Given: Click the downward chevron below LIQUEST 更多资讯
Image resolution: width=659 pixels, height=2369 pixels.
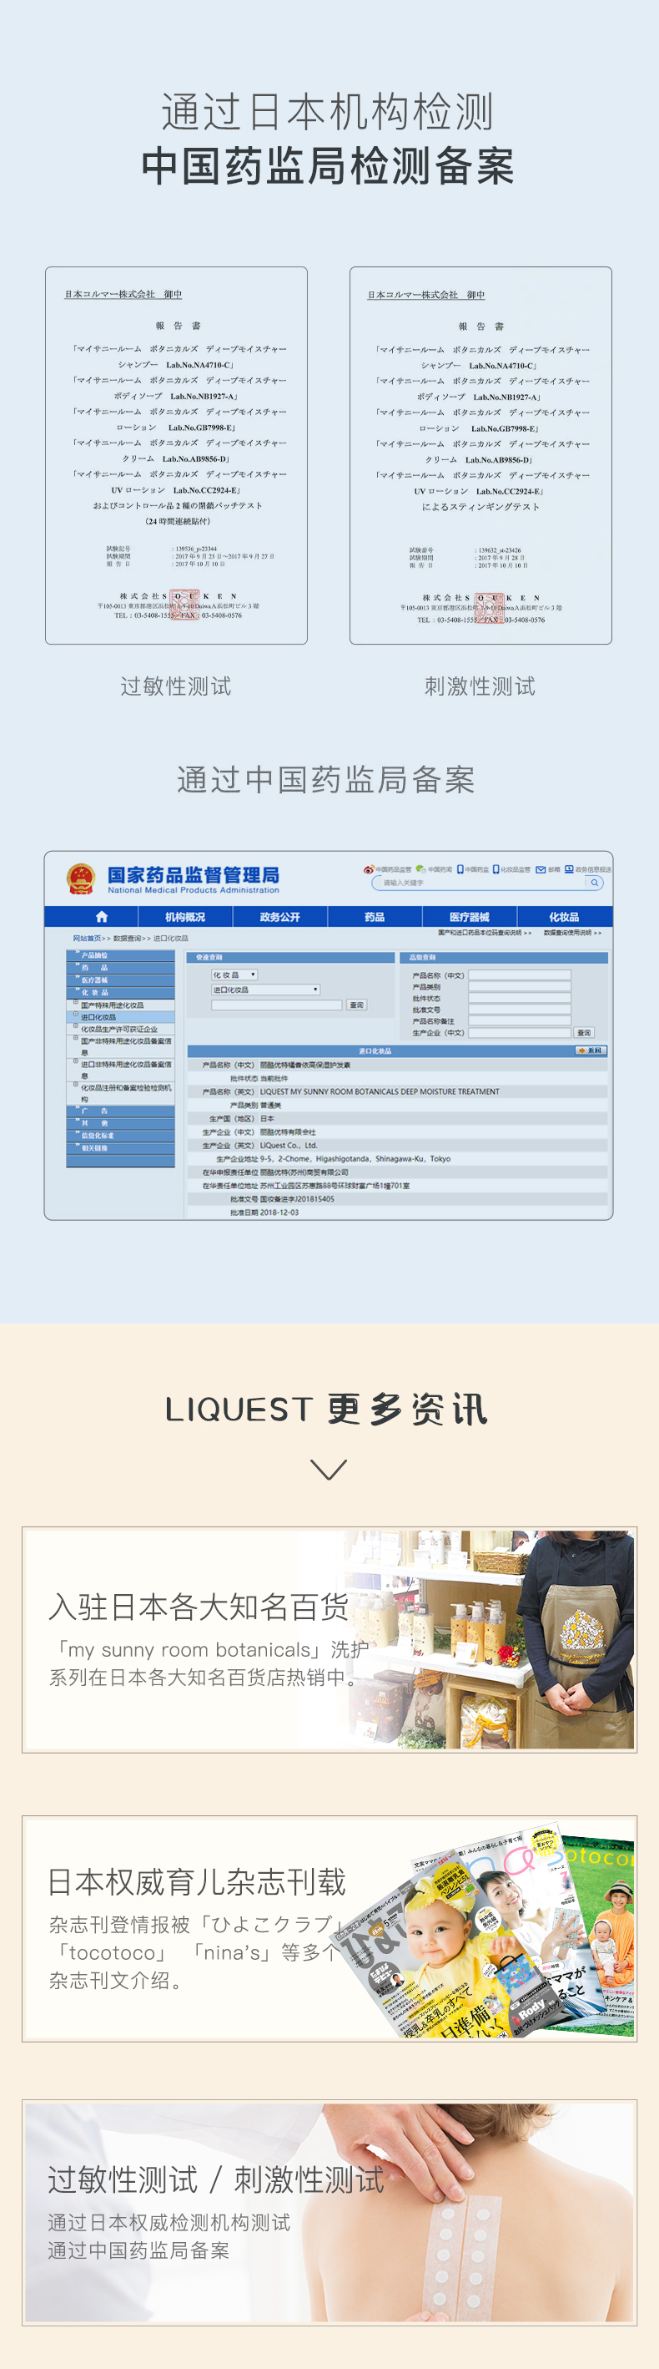Looking at the screenshot, I should click(x=329, y=1469).
